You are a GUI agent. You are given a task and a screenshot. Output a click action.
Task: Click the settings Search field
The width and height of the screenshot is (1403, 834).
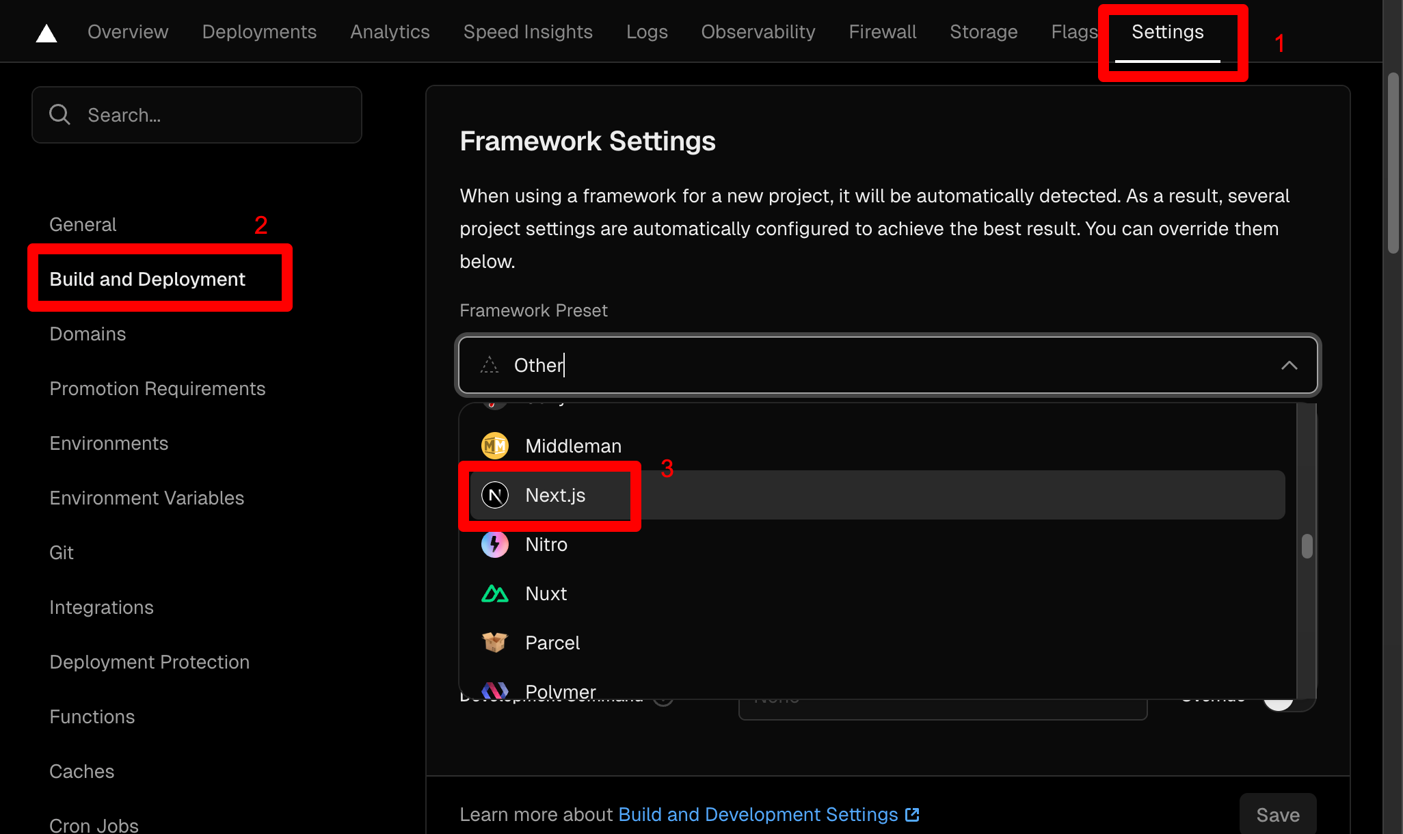point(197,115)
